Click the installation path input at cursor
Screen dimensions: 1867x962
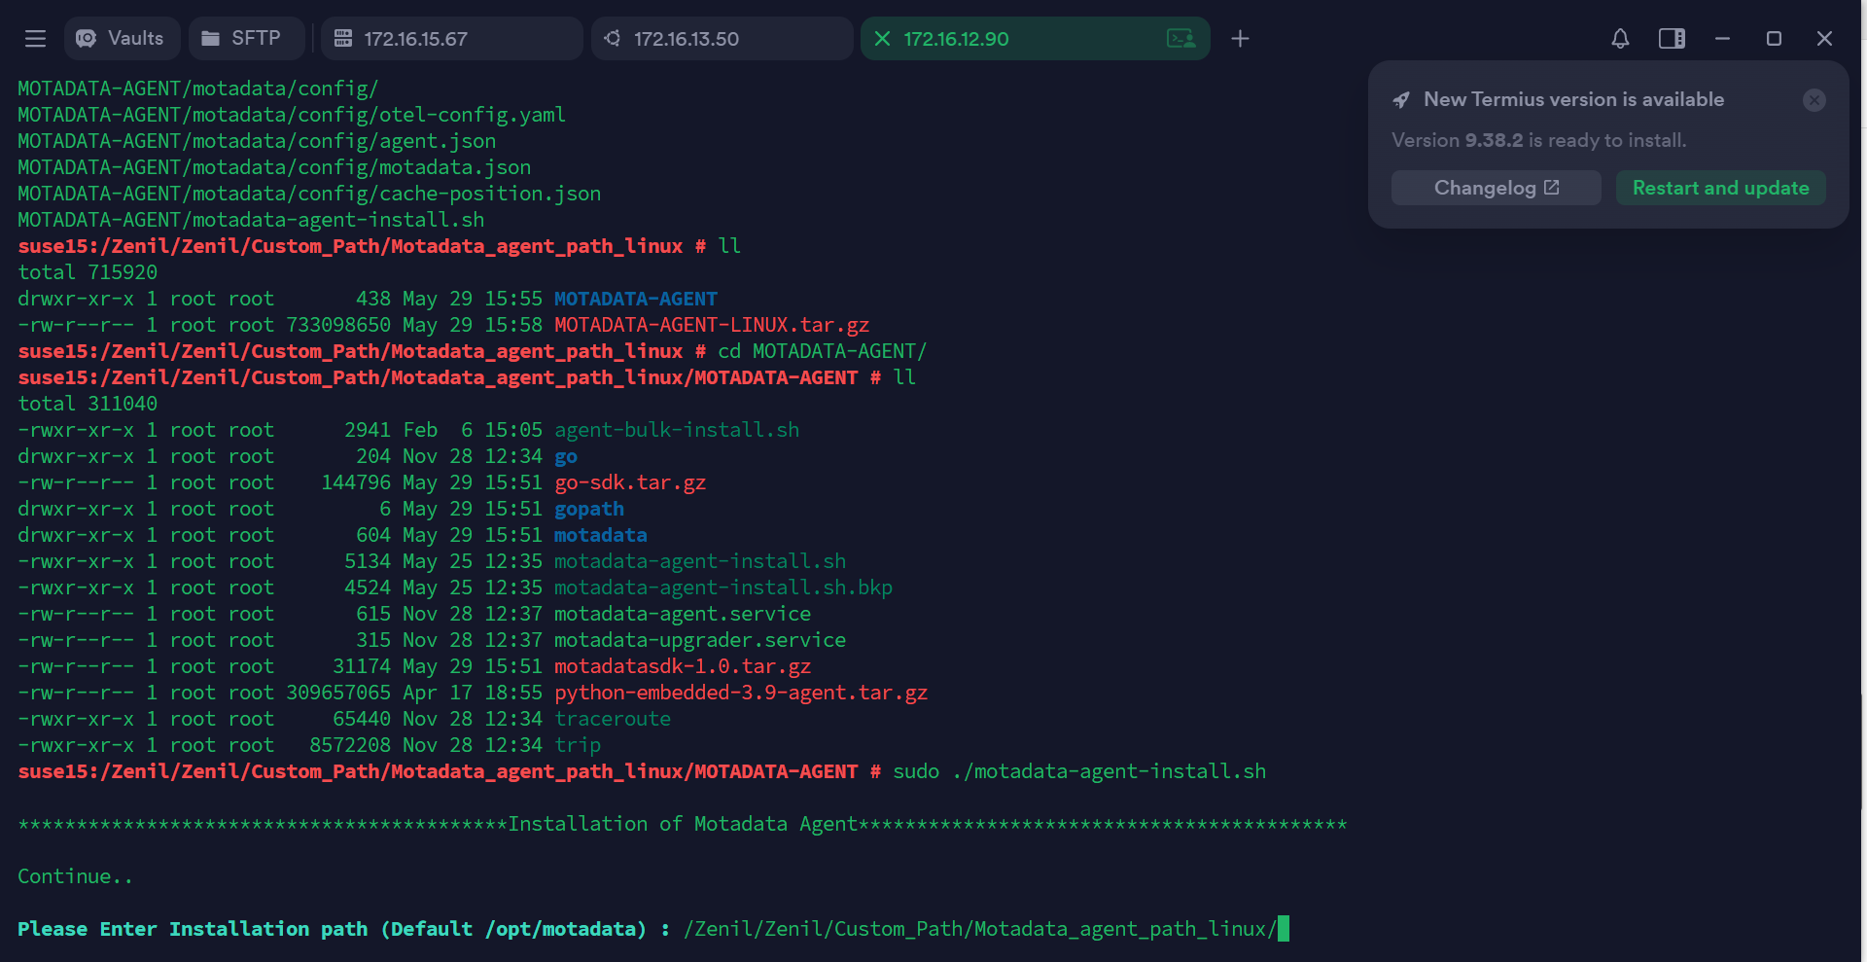(1283, 929)
